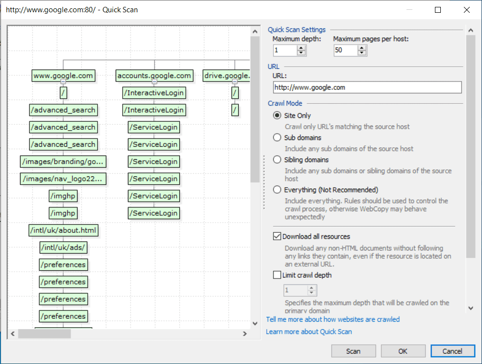Decrease Maximum pages per host value
This screenshot has width=482, height=364.
[362, 53]
